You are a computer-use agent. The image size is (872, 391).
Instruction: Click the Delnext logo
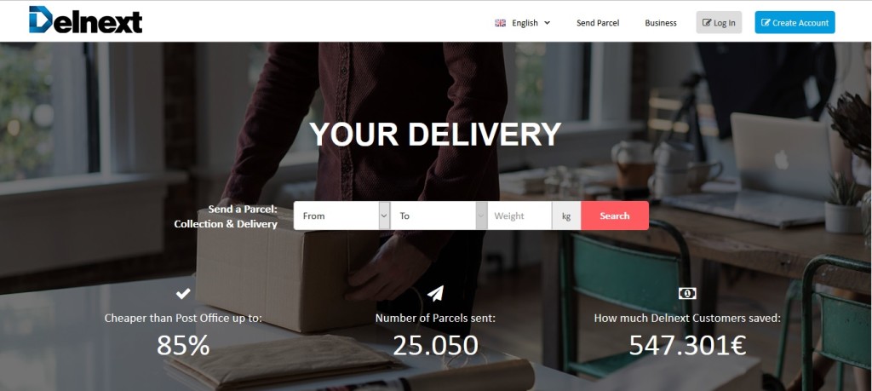click(x=86, y=20)
